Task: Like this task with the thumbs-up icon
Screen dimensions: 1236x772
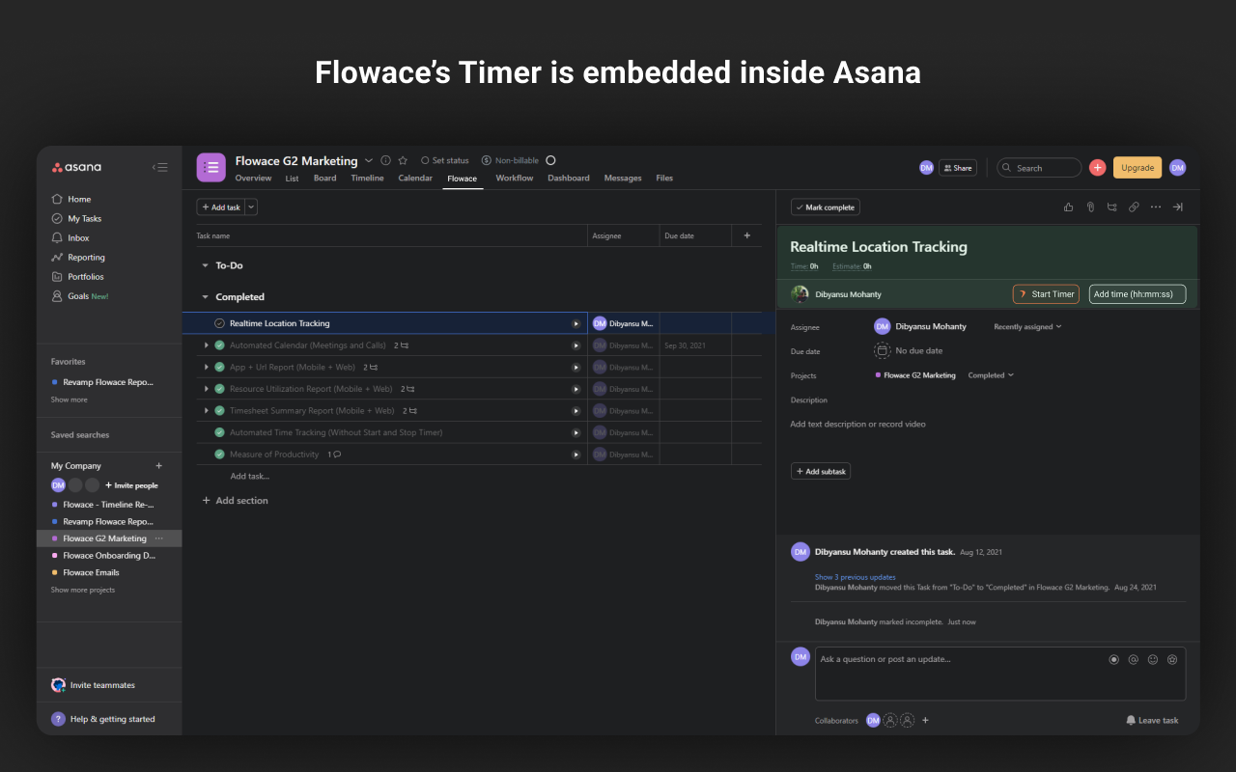Action: pos(1068,207)
